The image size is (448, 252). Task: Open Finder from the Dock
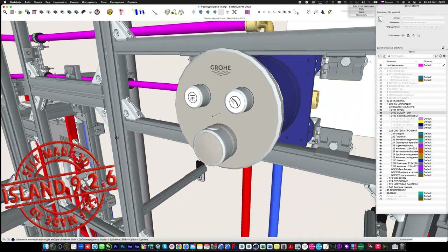click(45, 247)
